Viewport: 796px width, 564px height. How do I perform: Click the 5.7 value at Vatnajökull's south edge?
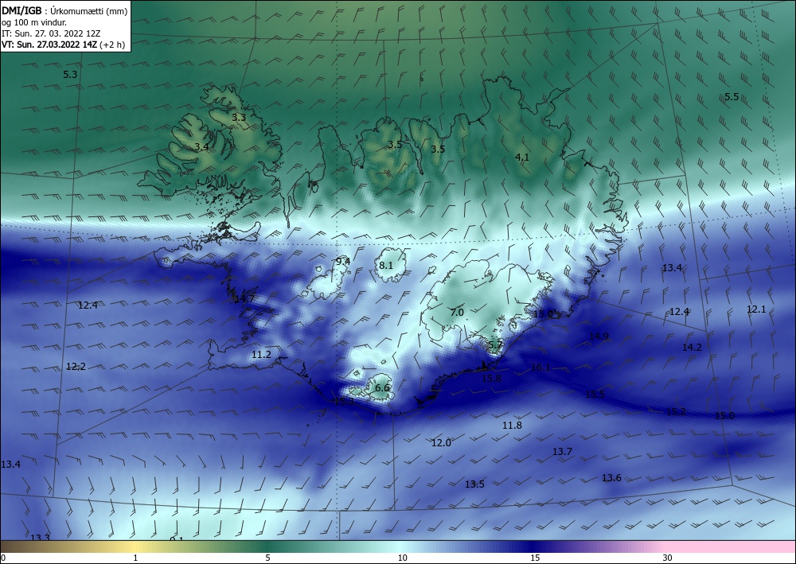coord(495,345)
